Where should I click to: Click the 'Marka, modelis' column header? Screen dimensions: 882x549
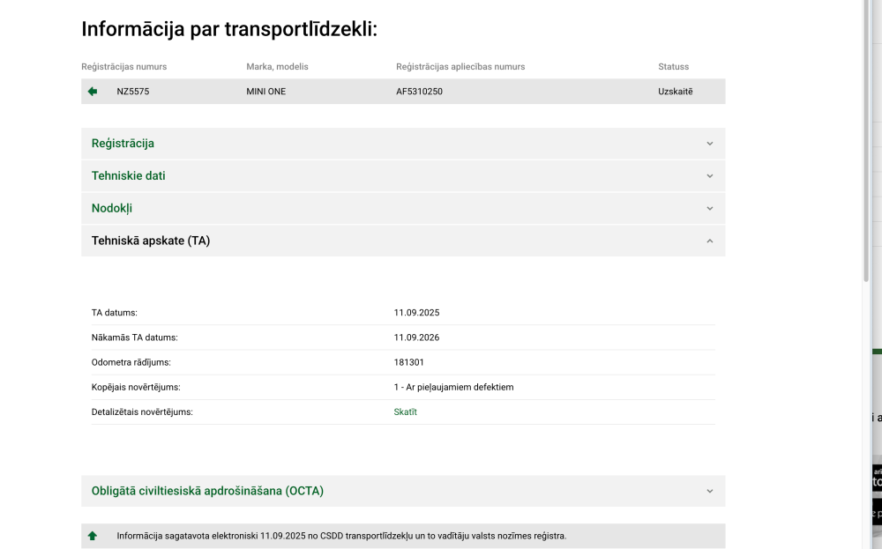pyautogui.click(x=277, y=67)
